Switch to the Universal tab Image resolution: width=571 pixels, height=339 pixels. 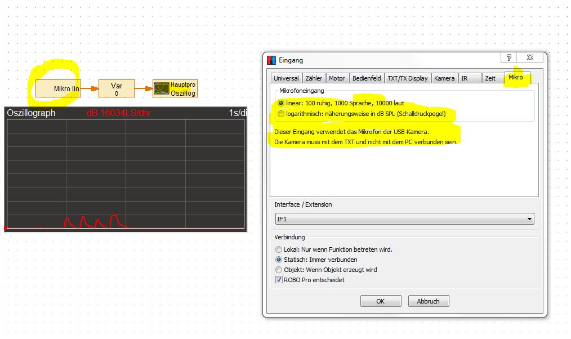[286, 78]
